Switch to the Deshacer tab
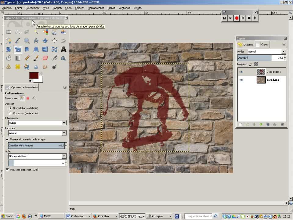293x220 pixels. (x=246, y=45)
